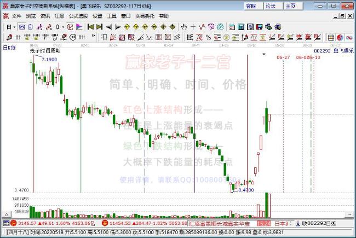Viewport: 356px width, 238px height.
Task: Open the candlestick style dropdown arrow
Action: [63, 27]
